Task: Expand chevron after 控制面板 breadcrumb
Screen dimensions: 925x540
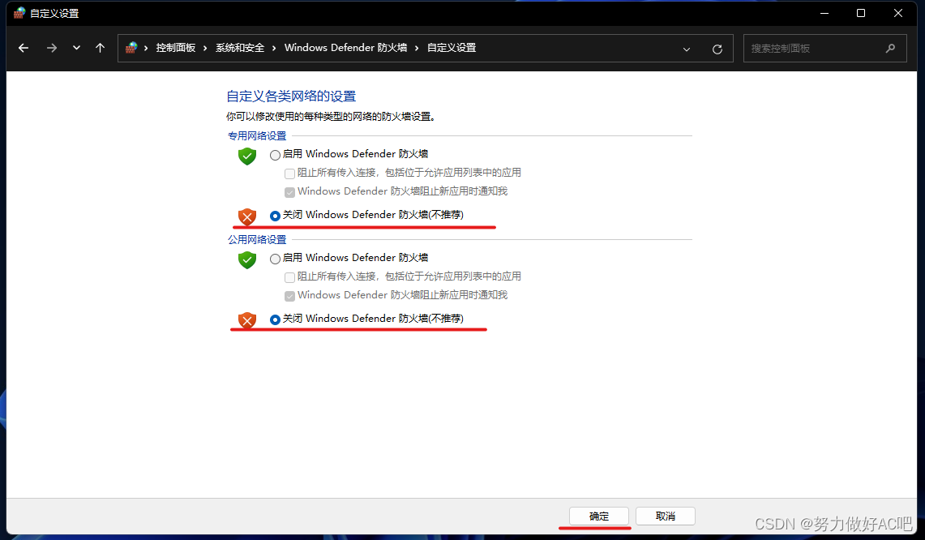Action: pos(205,49)
